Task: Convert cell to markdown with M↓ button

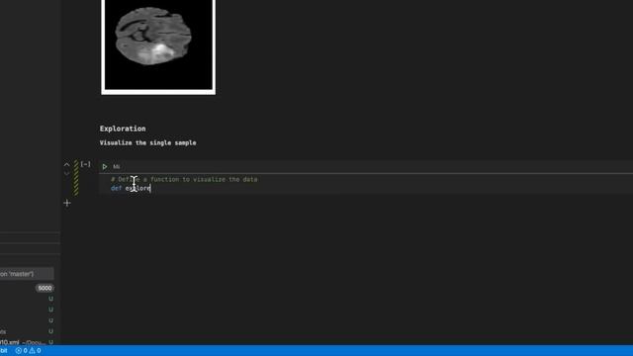Action: [117, 167]
